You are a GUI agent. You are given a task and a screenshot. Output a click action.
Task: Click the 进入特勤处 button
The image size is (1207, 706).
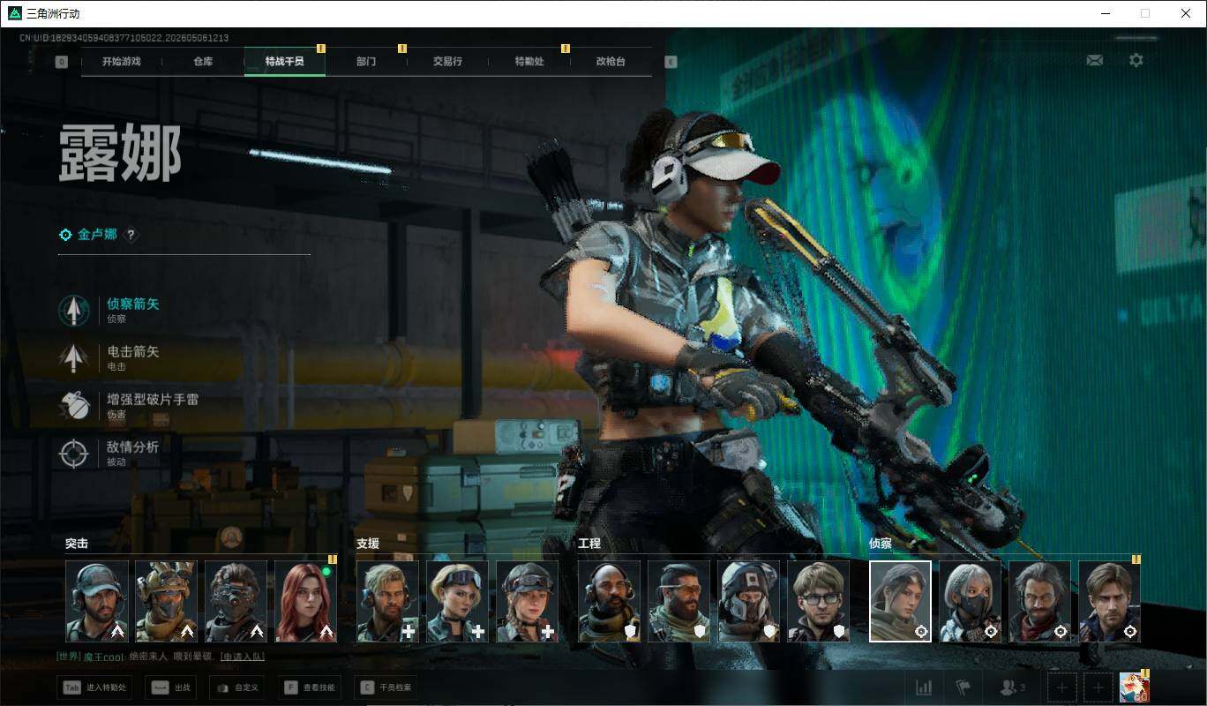(94, 687)
